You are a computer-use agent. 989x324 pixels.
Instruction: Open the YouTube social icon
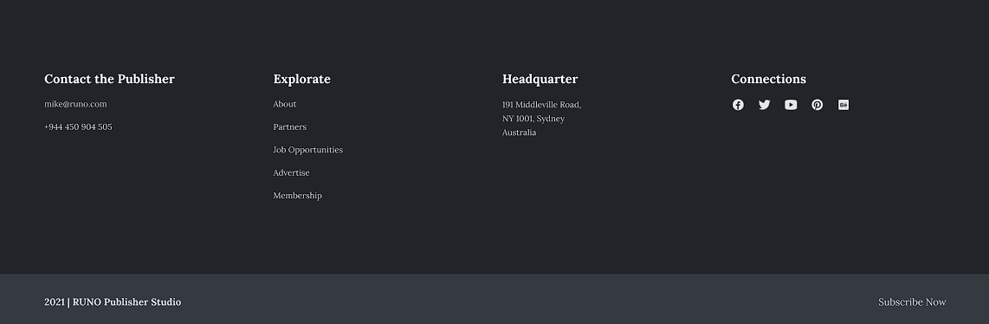pyautogui.click(x=791, y=105)
